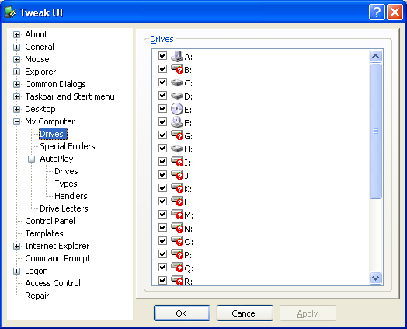Viewport: 407px width, 329px height.
Task: Toggle the J: drive checkbox
Action: tap(162, 175)
